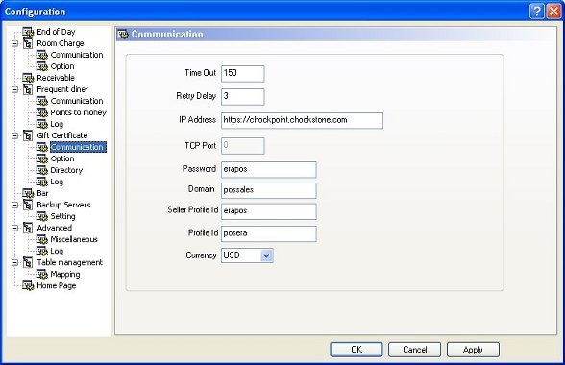Select Receivable in the tree
This screenshot has height=365, width=565.
pos(56,78)
